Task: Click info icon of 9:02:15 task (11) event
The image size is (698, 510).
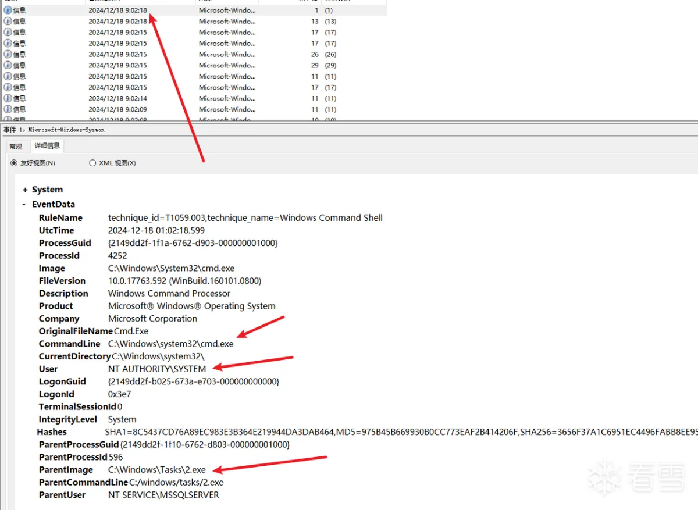Action: click(x=8, y=76)
